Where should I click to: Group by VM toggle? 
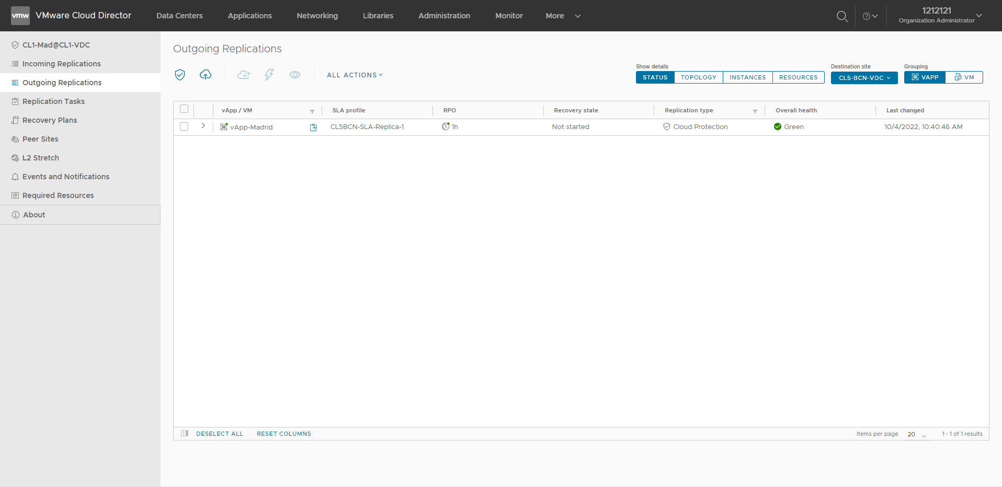click(x=964, y=77)
